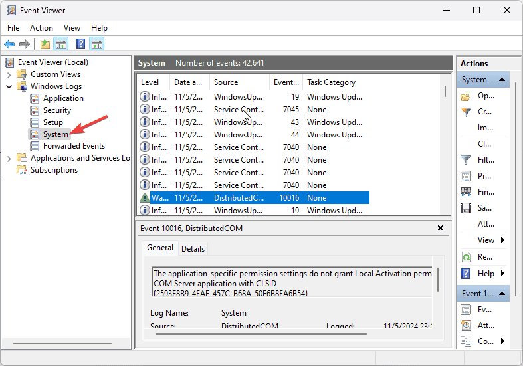Open the File menu
Viewport: 523px width, 366px height.
coord(13,28)
